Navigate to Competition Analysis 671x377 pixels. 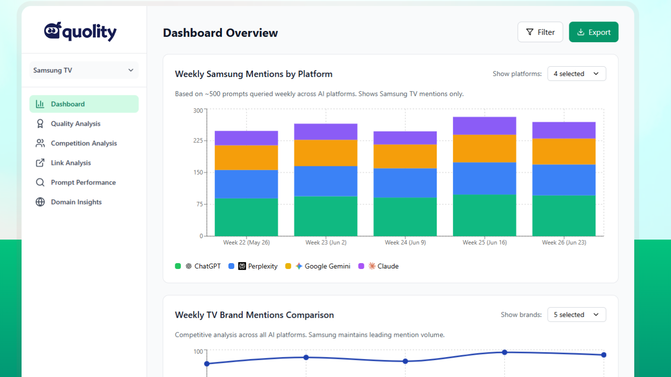point(84,143)
